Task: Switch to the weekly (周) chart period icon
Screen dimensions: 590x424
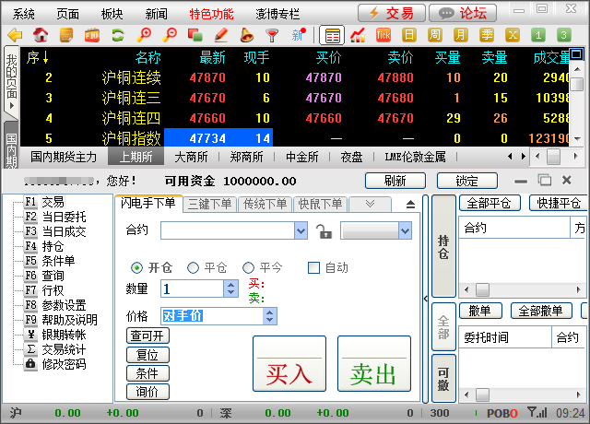Action: click(x=434, y=36)
